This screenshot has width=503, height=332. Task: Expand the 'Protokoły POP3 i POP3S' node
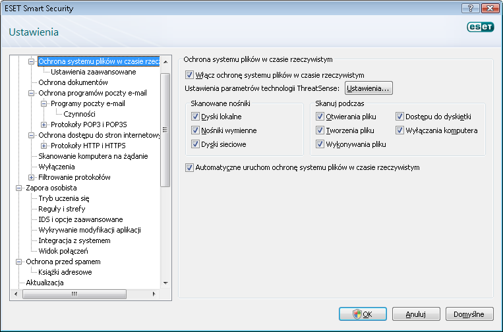click(x=44, y=124)
